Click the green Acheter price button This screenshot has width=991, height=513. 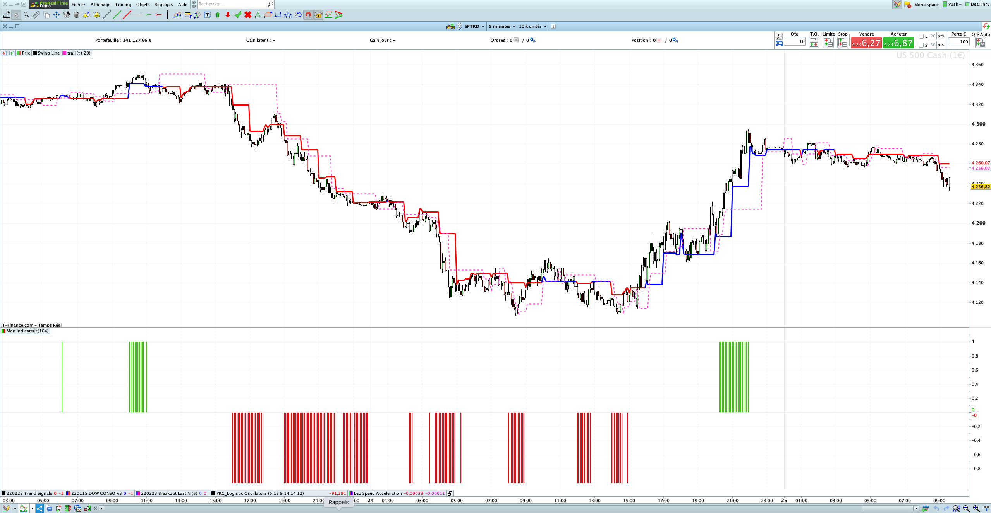coord(898,43)
